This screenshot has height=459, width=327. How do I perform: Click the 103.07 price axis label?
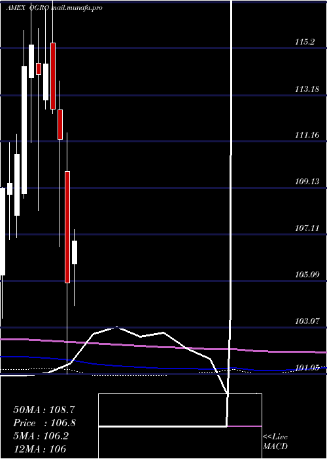[x=307, y=321]
